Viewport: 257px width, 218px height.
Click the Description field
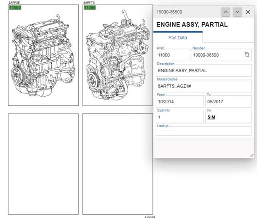(203, 70)
